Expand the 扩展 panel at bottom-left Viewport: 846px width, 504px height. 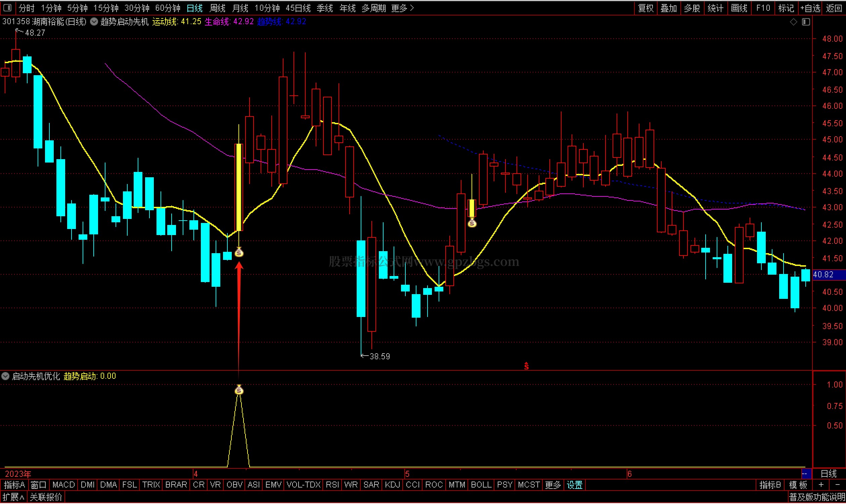pos(13,498)
